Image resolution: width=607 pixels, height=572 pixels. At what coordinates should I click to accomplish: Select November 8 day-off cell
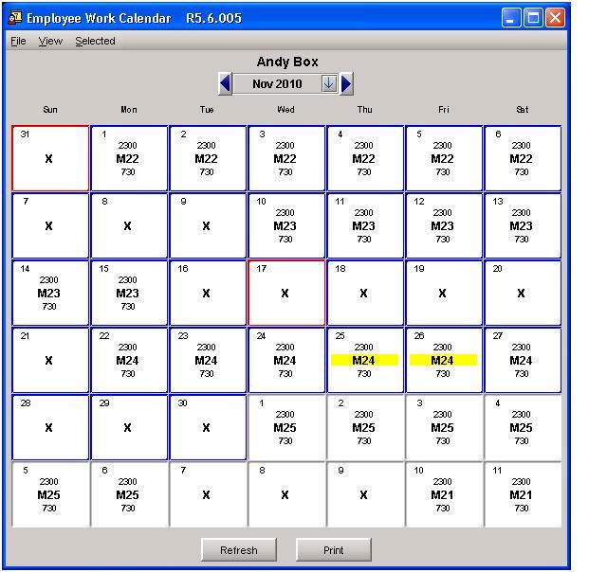coord(129,225)
